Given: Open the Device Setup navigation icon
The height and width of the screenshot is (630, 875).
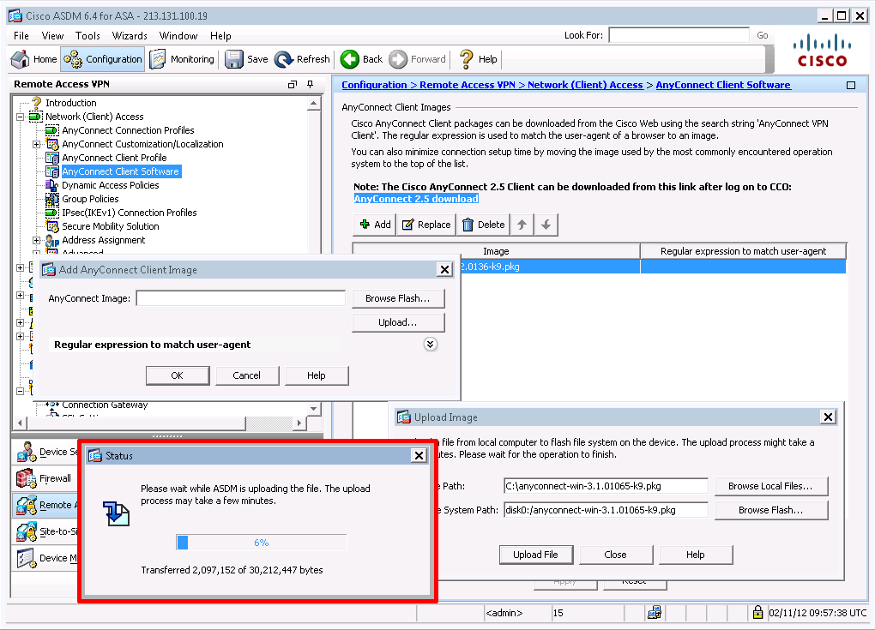Looking at the screenshot, I should point(27,453).
